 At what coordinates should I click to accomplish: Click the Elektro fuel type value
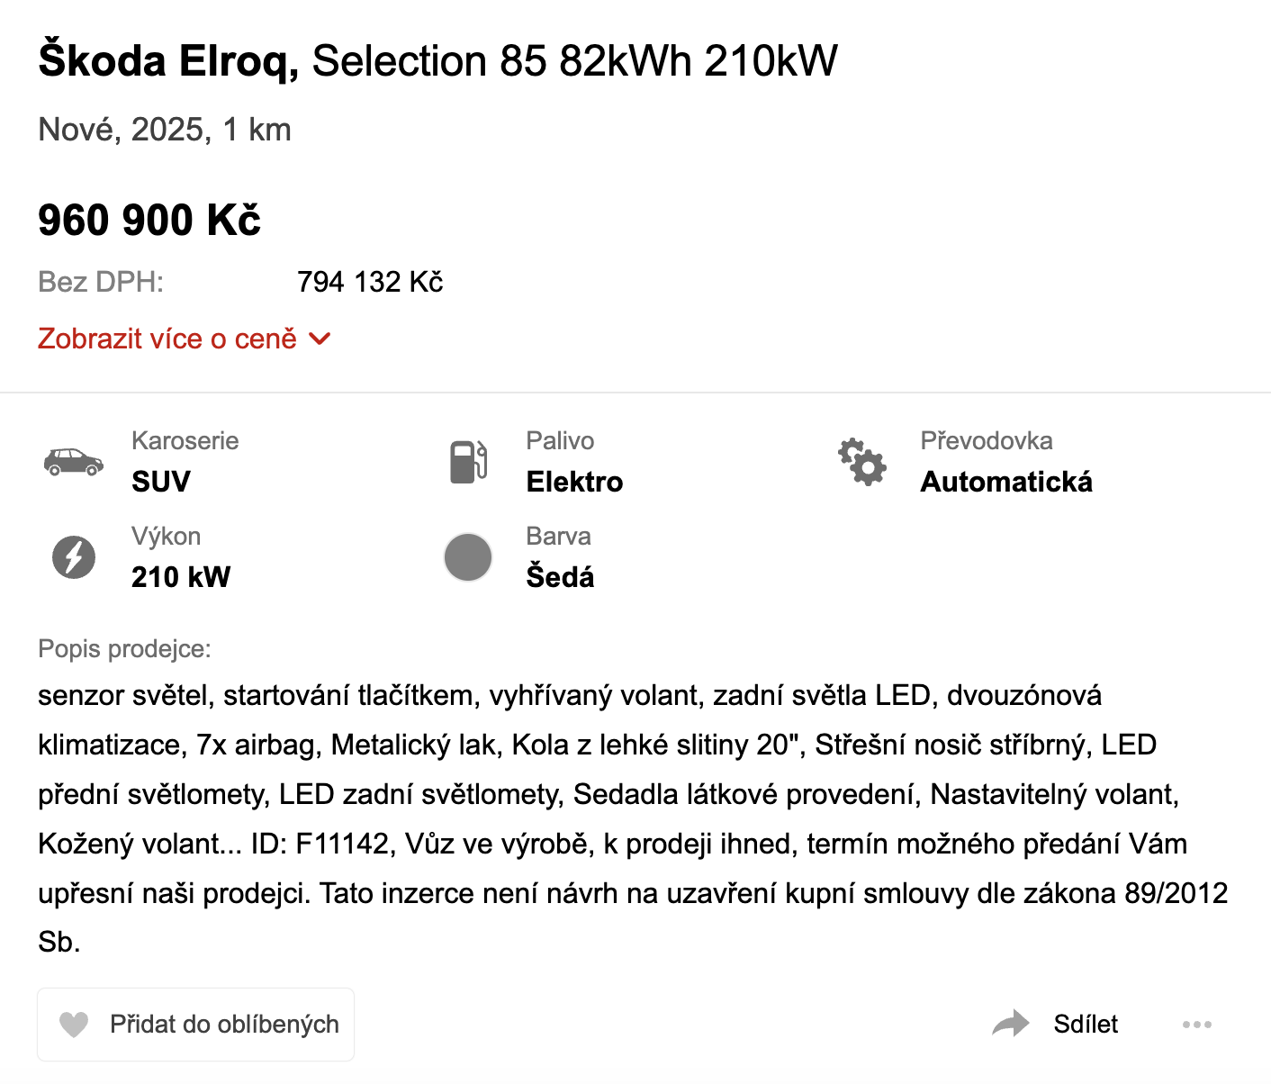(574, 482)
